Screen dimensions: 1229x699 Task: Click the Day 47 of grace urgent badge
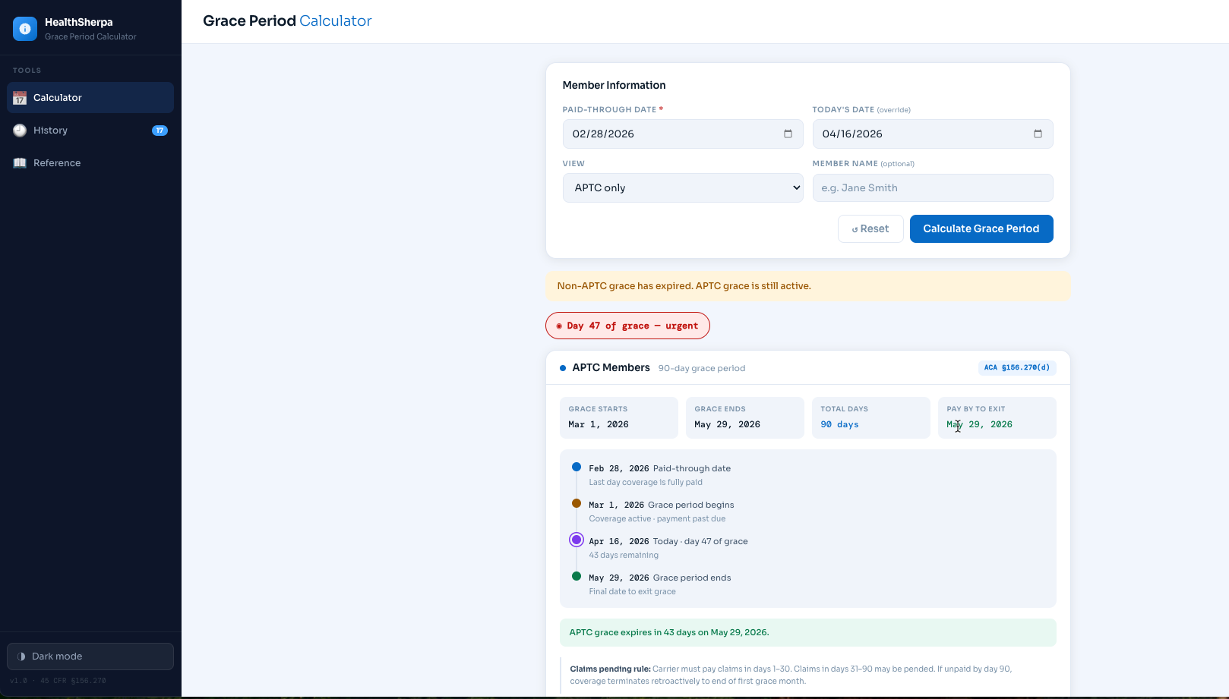(627, 326)
